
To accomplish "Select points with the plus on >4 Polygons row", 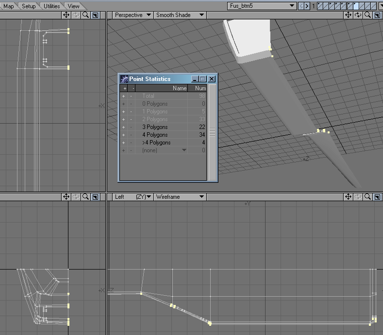I will coord(124,143).
